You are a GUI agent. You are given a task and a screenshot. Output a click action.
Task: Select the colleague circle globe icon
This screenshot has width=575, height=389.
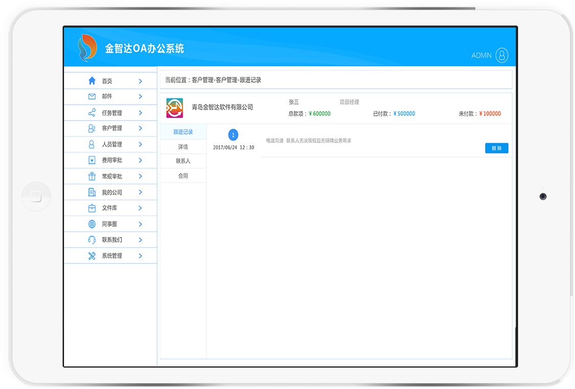[x=92, y=224]
